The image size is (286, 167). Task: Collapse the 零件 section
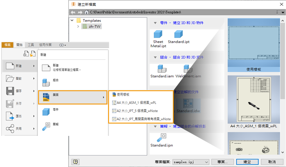pos(155,23)
